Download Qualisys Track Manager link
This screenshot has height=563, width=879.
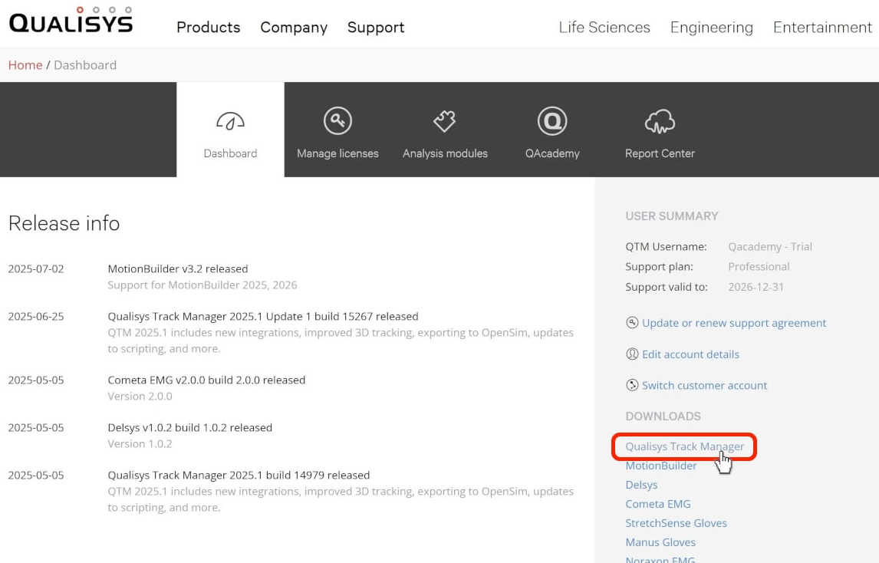coord(684,446)
